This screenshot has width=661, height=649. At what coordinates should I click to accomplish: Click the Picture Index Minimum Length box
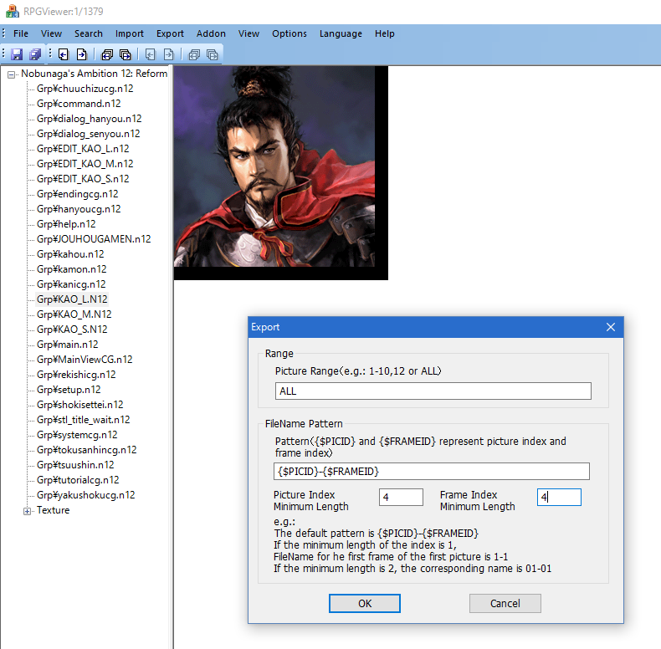[401, 498]
